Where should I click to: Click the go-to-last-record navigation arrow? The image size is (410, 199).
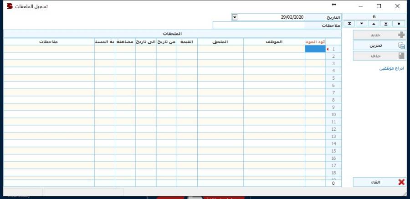point(386,24)
